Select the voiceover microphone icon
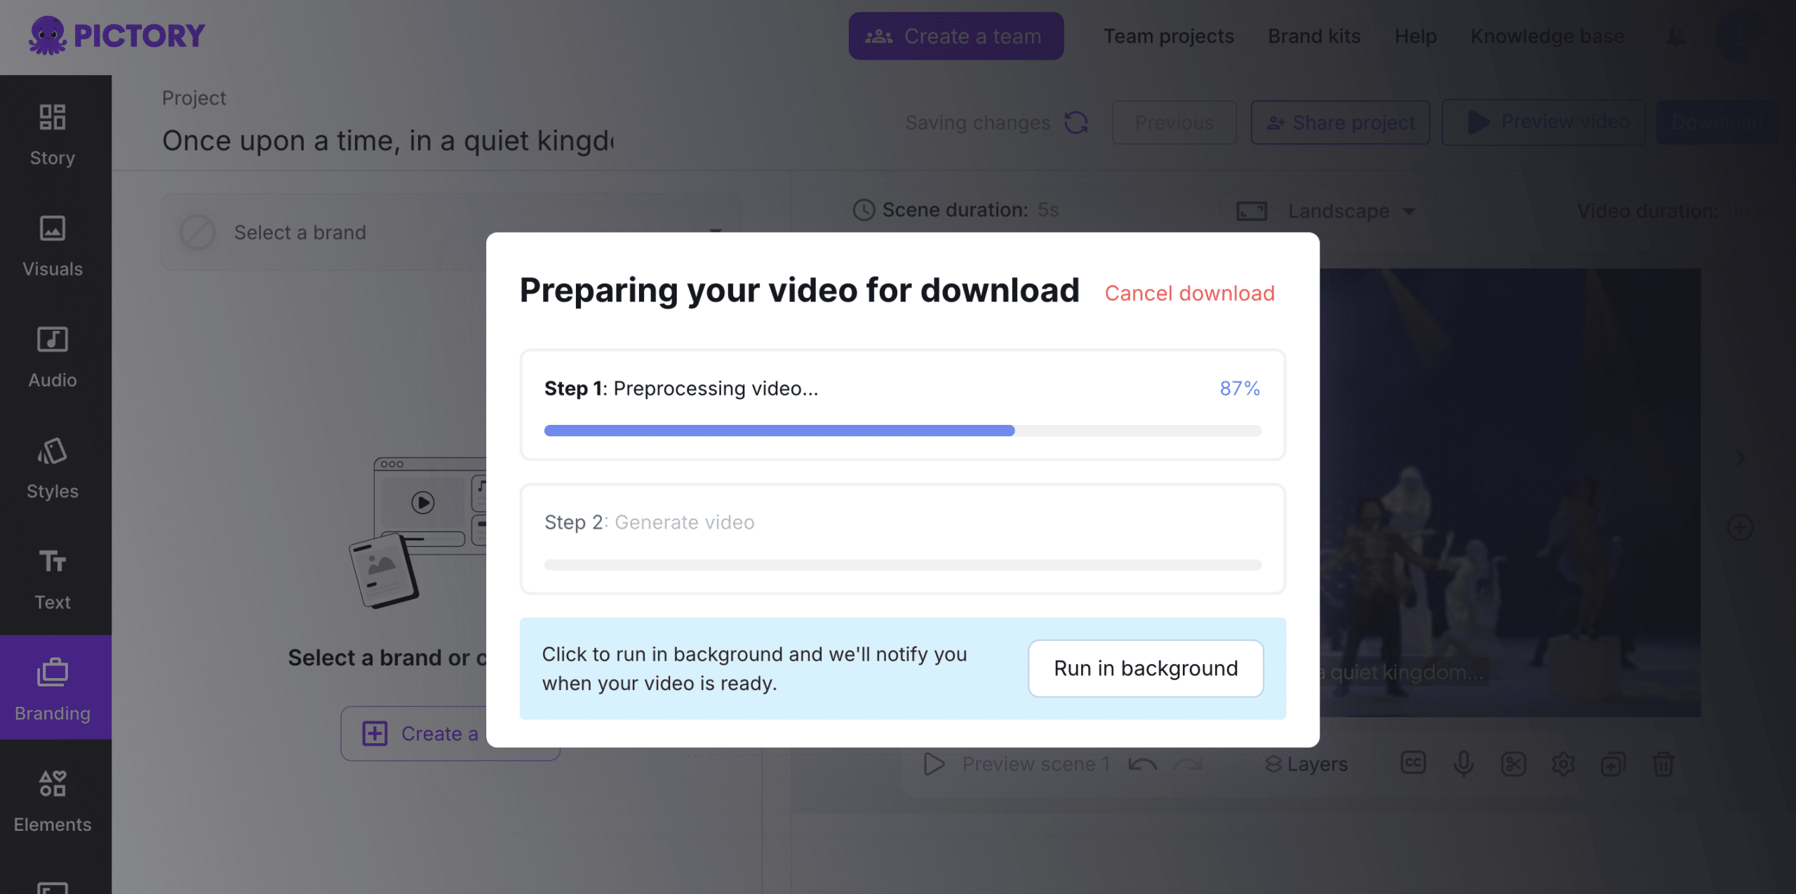The width and height of the screenshot is (1796, 894). [1464, 764]
